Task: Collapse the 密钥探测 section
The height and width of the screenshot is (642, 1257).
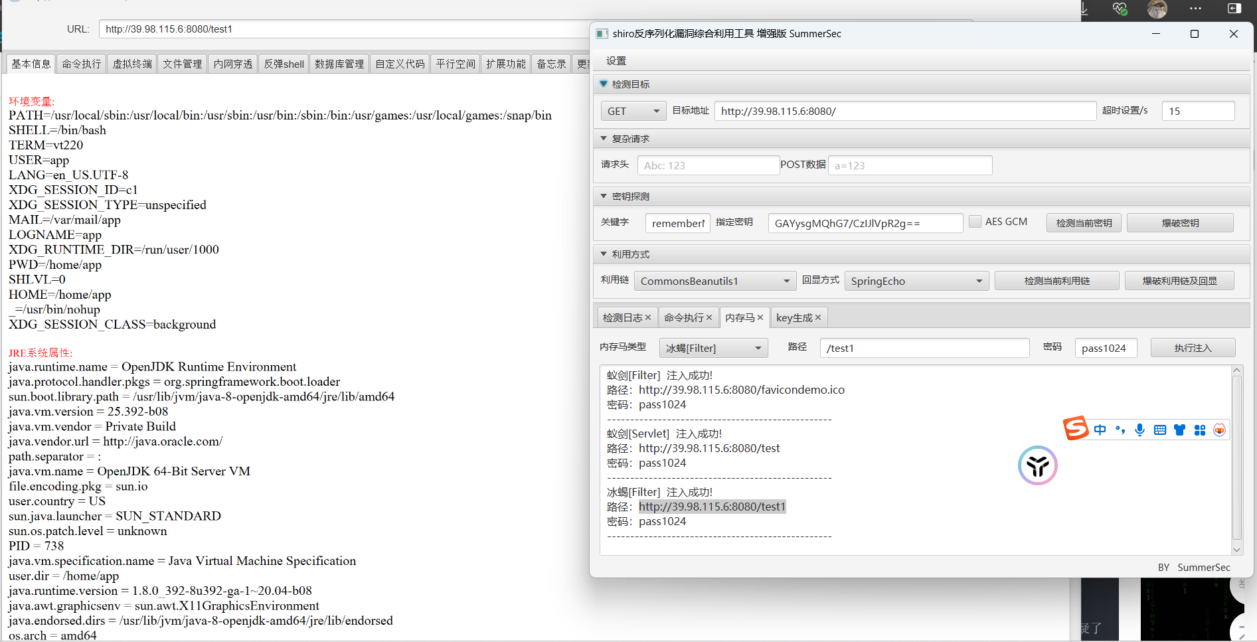Action: [604, 197]
